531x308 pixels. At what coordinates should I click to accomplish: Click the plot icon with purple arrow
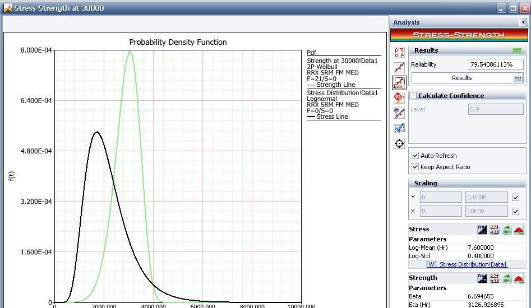click(399, 113)
